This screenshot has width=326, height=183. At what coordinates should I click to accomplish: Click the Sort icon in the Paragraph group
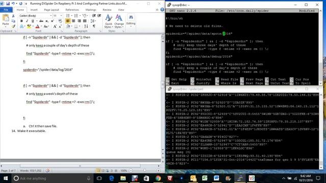(86, 26)
